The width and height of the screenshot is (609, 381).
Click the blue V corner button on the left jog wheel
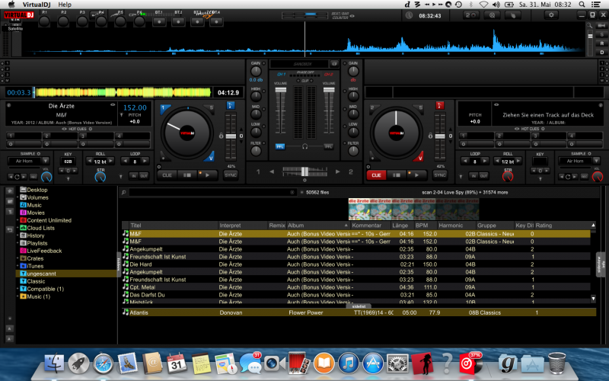(x=210, y=157)
